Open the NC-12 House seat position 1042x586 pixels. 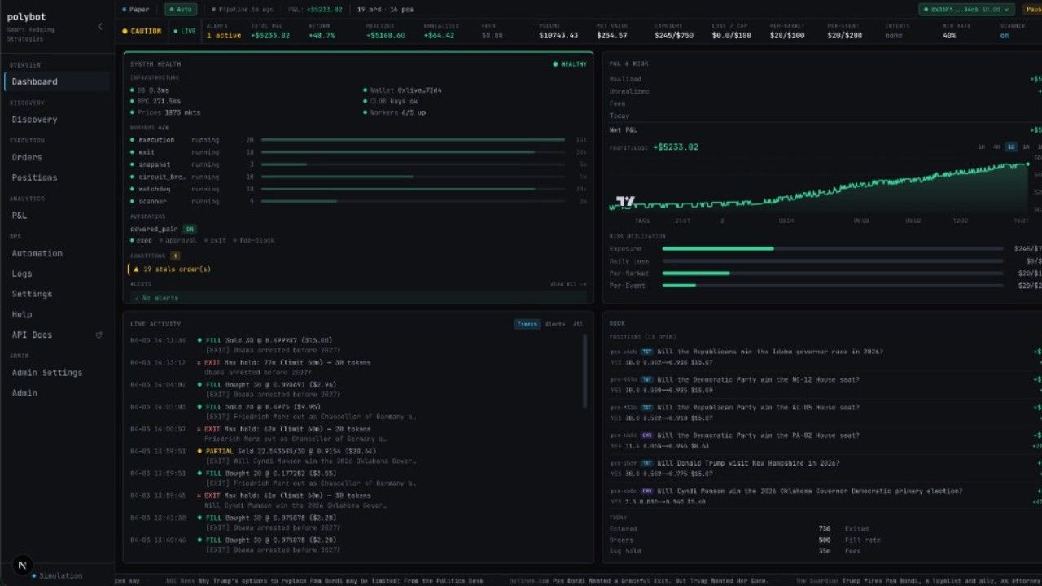pyautogui.click(x=825, y=384)
